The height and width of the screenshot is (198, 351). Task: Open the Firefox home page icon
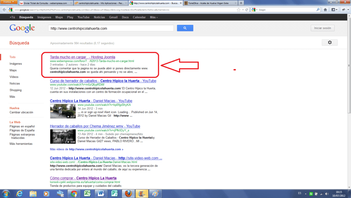325,10
